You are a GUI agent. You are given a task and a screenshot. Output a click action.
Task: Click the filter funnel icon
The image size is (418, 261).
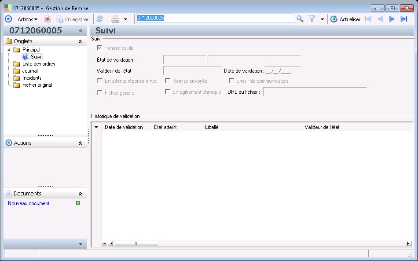[312, 19]
